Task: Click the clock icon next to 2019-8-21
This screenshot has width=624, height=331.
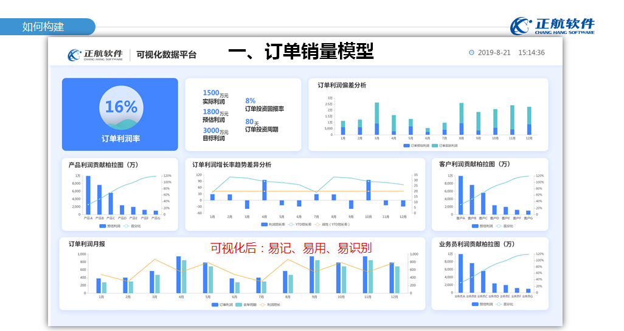Action: (471, 53)
